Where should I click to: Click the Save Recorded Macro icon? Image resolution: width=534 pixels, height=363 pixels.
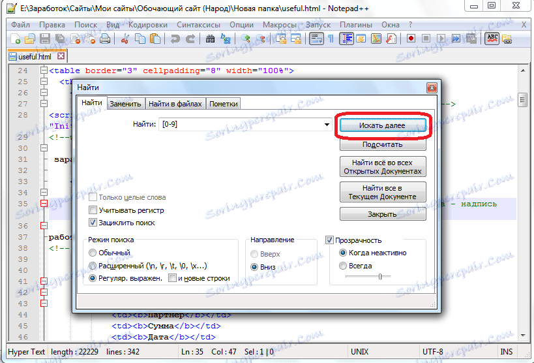471,39
